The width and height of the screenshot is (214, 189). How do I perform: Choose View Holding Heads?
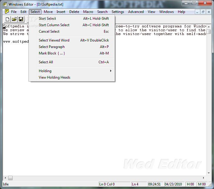click(x=72, y=77)
